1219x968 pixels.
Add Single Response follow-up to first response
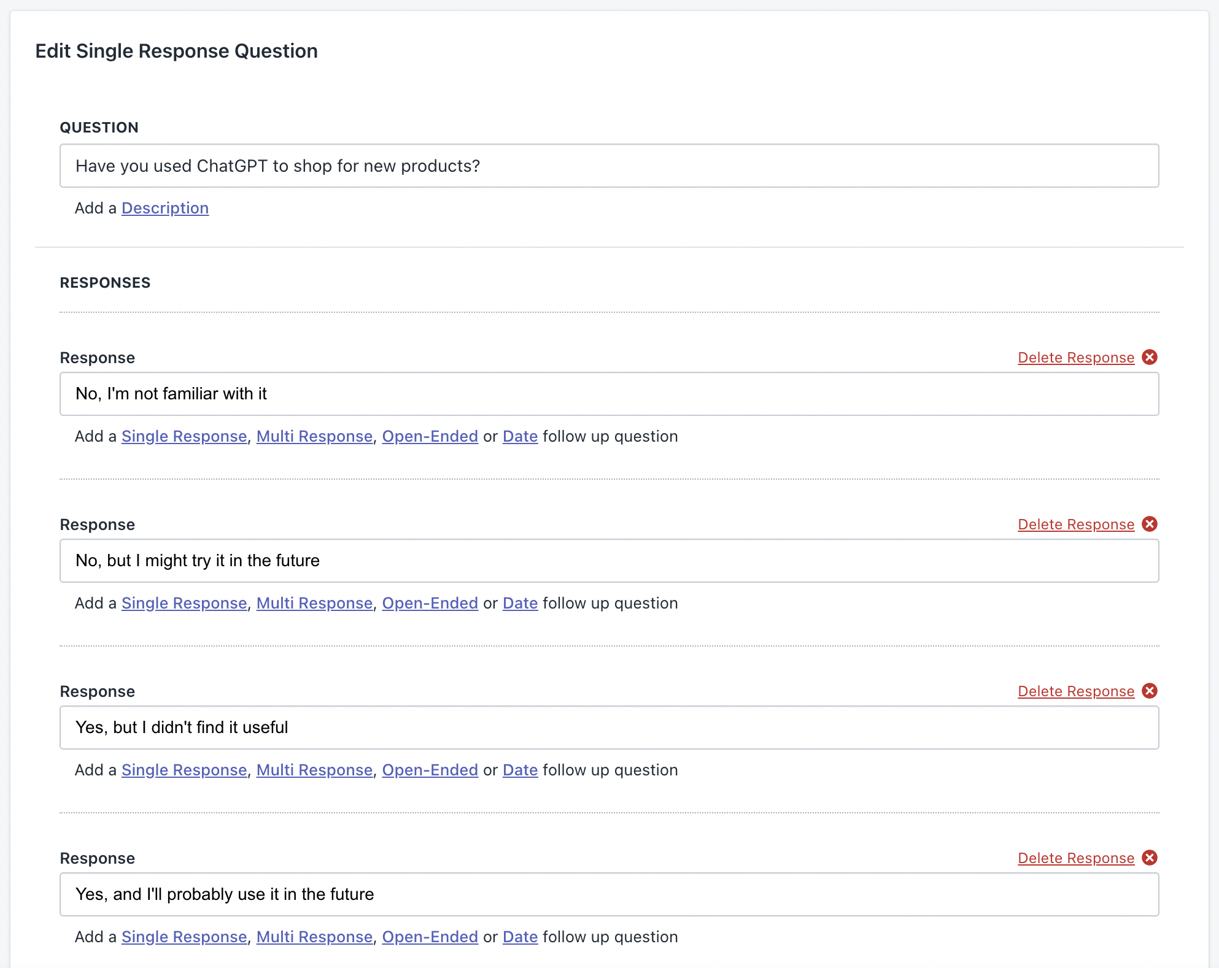click(x=184, y=436)
